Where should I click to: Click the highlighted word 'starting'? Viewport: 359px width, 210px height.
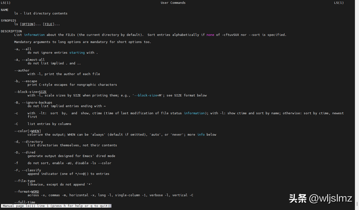77,53
